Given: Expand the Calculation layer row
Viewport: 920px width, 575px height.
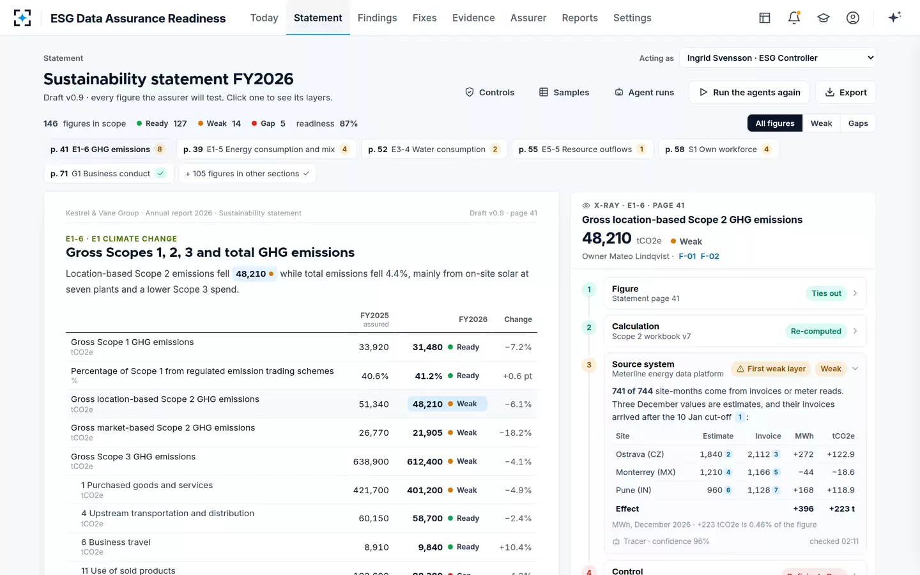Looking at the screenshot, I should coord(735,331).
